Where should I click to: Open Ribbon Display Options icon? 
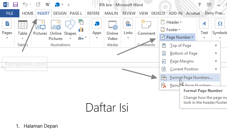tap(209, 5)
